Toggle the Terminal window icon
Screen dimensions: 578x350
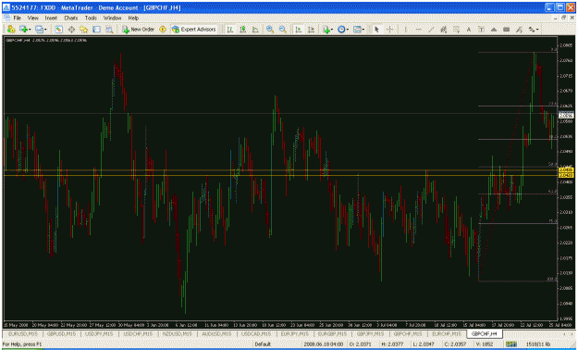pyautogui.click(x=96, y=30)
